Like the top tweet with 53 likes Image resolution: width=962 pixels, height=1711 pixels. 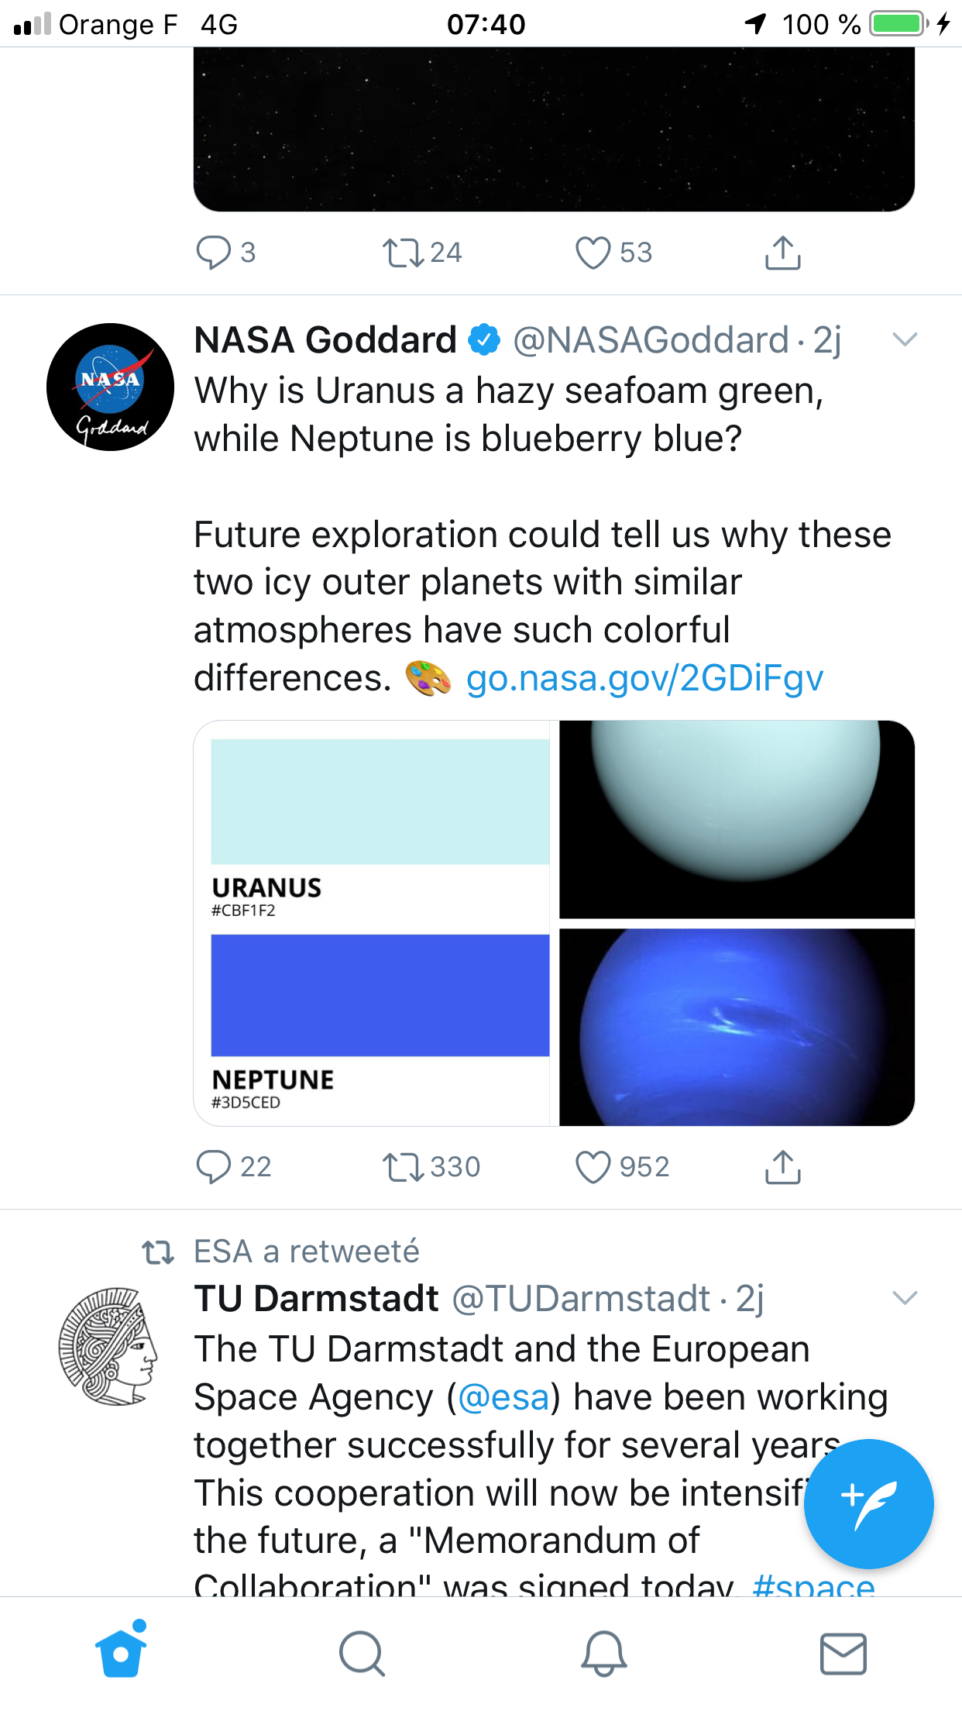pyautogui.click(x=593, y=253)
